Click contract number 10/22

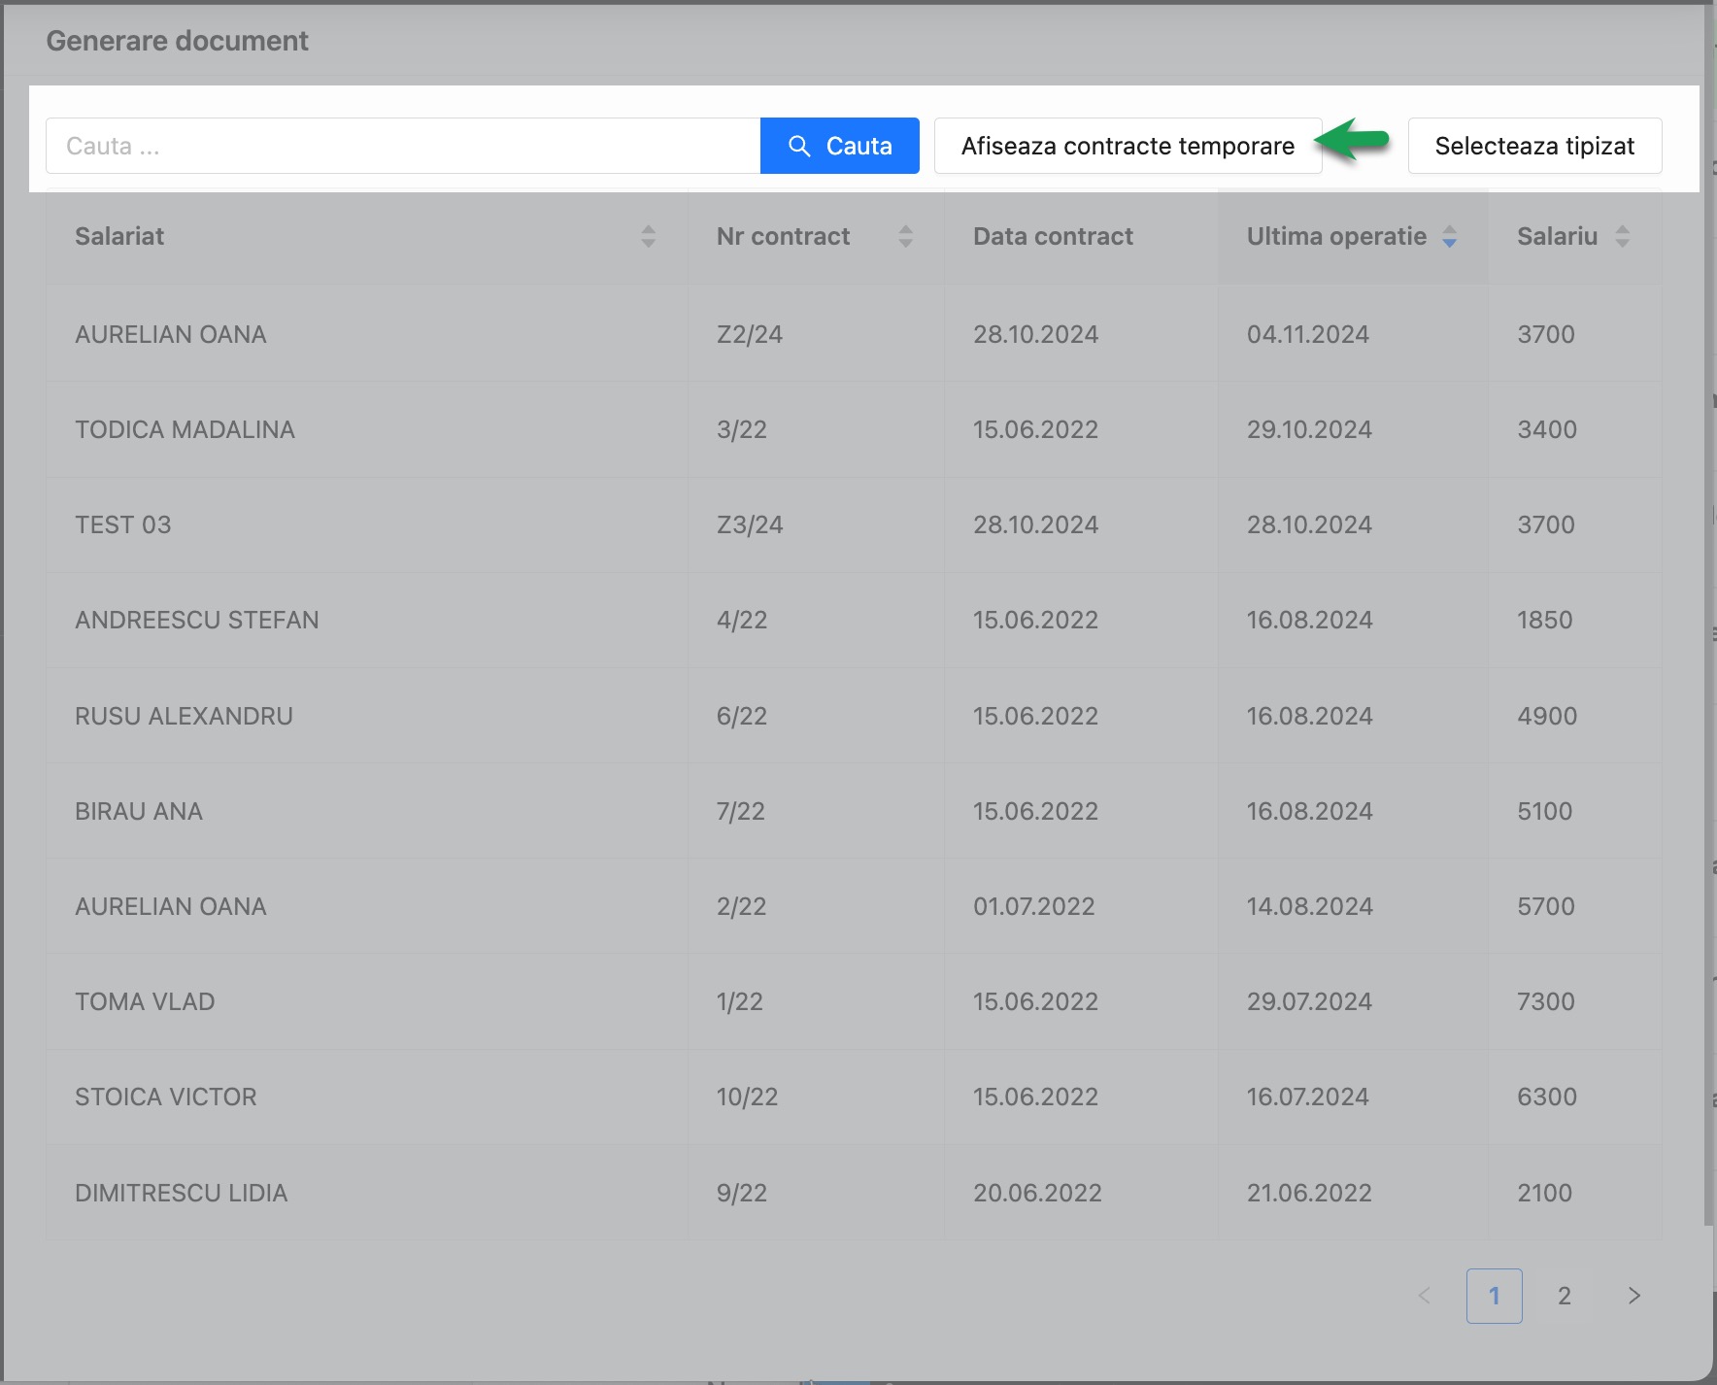coord(747,1097)
